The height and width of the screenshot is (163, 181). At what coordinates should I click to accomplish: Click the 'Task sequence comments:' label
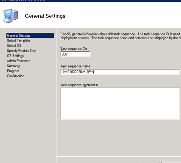[x=79, y=85]
